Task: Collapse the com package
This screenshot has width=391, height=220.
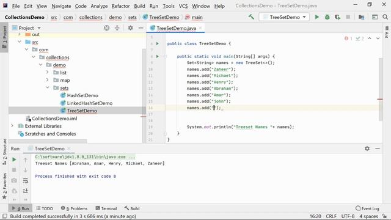Action: pos(26,50)
